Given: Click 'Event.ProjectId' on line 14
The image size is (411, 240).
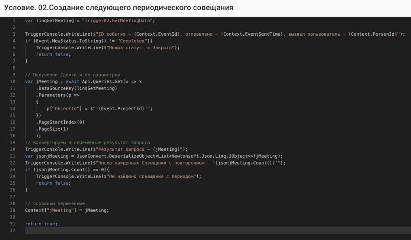Looking at the screenshot, I should (121, 109).
